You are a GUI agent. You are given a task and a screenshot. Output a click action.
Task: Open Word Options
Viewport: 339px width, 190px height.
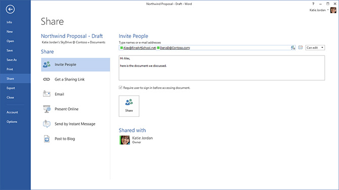pos(12,122)
